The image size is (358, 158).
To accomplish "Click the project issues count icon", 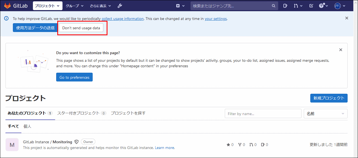I will point(263,145).
